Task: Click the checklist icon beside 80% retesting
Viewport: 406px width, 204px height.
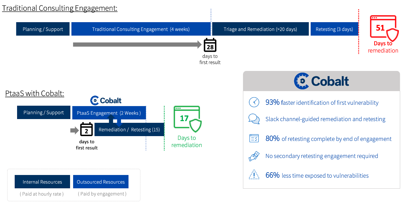Action: click(254, 139)
